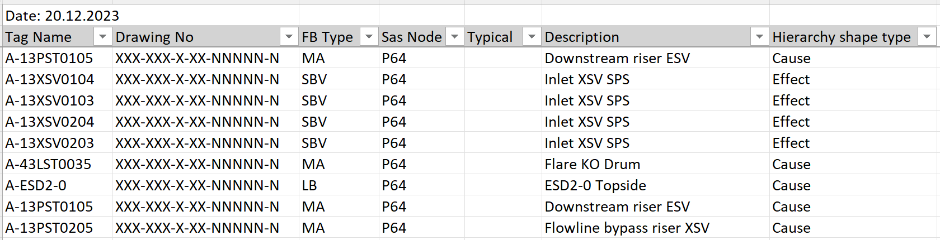Open the Drawing No filter dropdown

[x=289, y=37]
